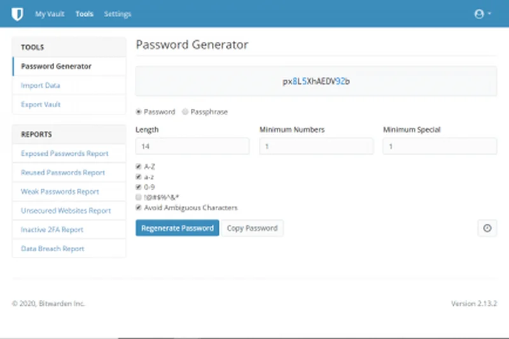509x339 pixels.
Task: Open the Settings tab
Action: (118, 14)
